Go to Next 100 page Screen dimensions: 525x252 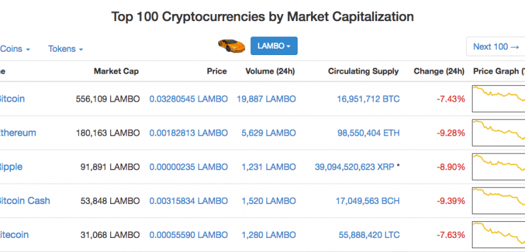click(496, 47)
